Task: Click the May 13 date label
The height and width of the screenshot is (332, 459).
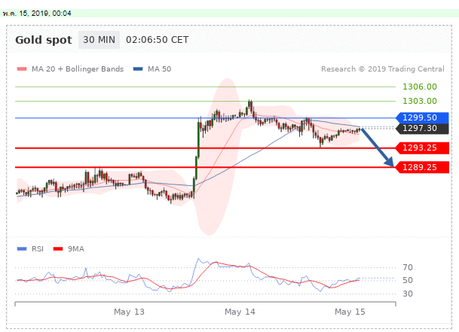Action: [129, 312]
